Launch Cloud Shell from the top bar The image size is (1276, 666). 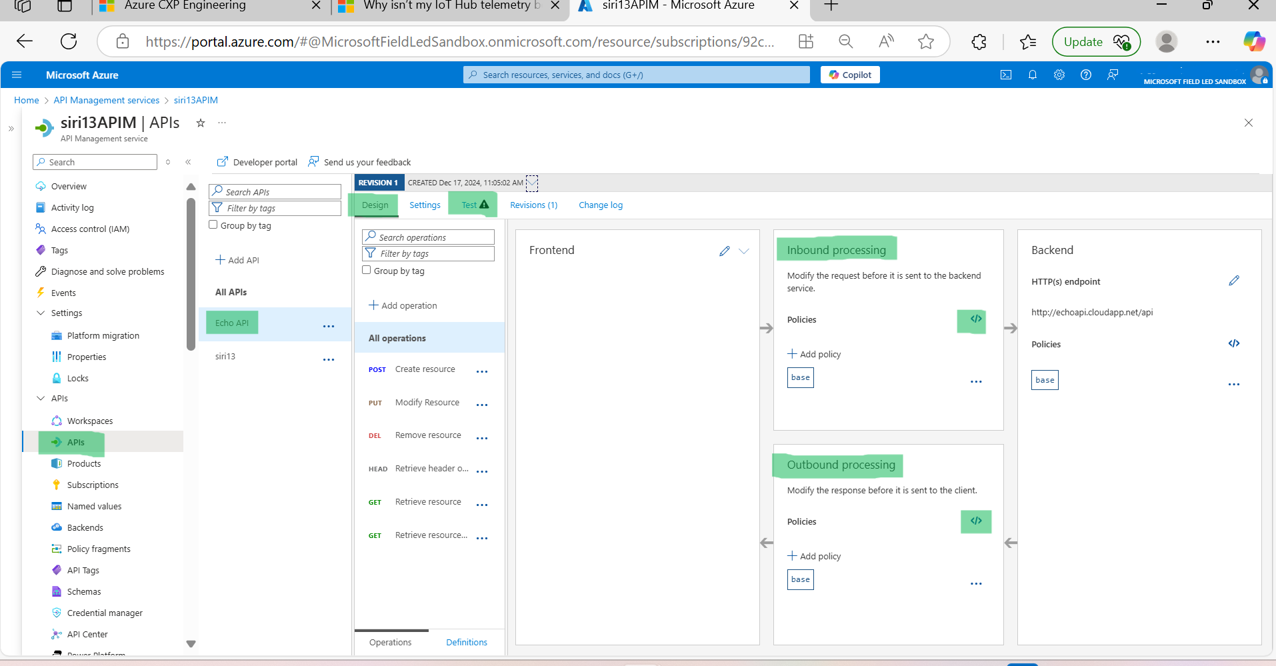1006,75
